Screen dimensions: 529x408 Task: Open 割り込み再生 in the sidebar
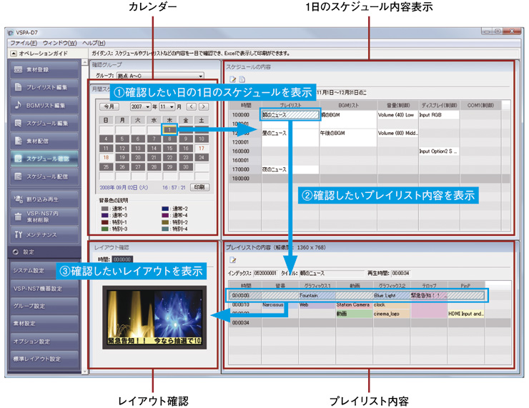pyautogui.click(x=44, y=199)
